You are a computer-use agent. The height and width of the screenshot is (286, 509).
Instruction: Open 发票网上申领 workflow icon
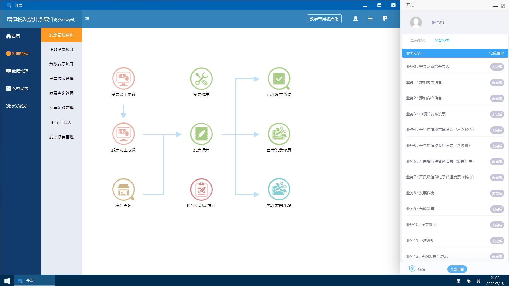tap(124, 78)
